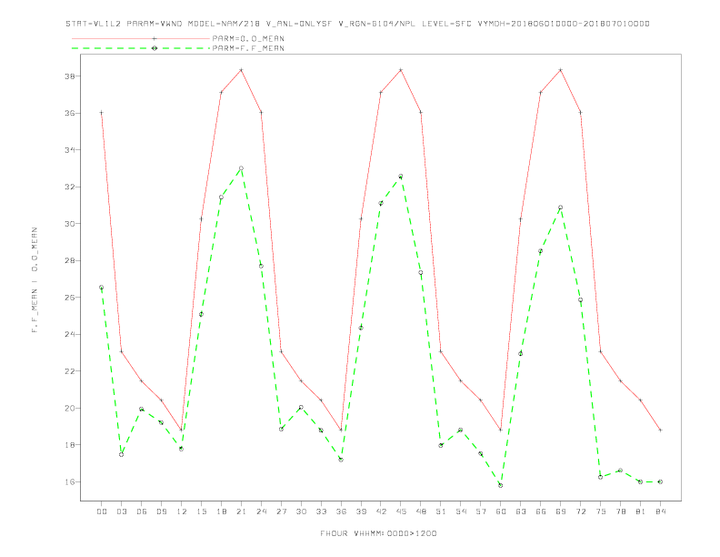Click x-axis forecast hour label 00
The height and width of the screenshot is (557, 720).
pyautogui.click(x=102, y=511)
